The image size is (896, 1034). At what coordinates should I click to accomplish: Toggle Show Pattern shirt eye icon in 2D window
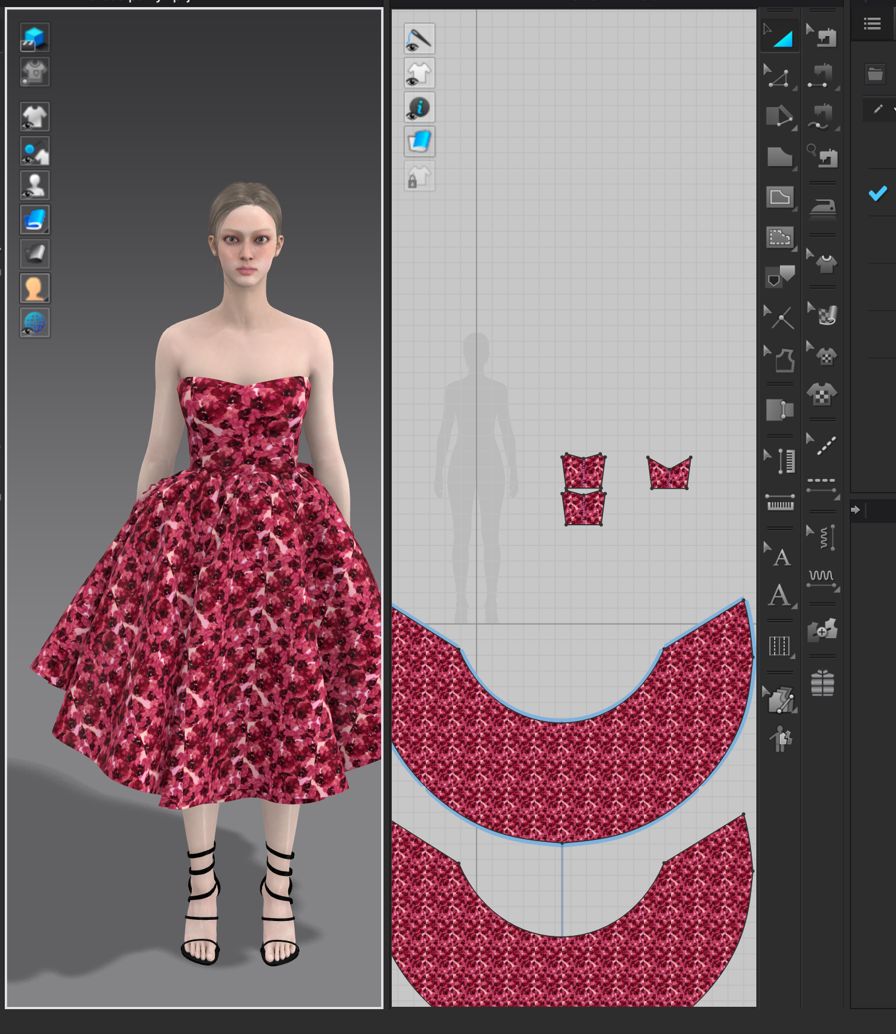[x=420, y=73]
